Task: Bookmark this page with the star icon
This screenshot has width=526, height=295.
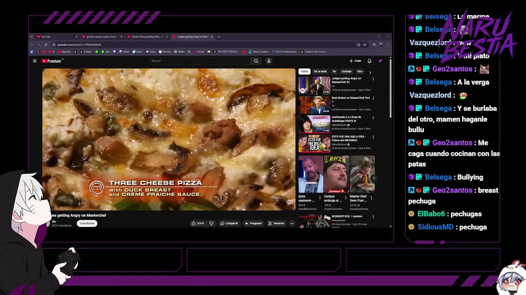Action: [x=365, y=45]
